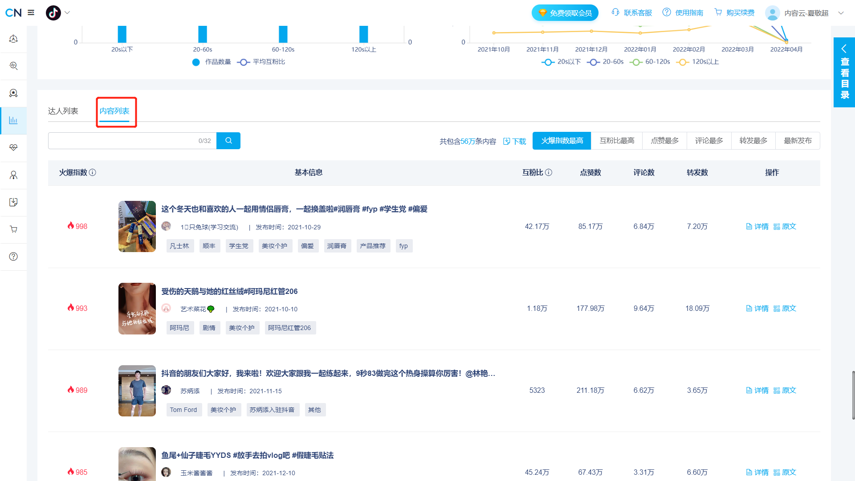Open the sidebar magnifier search analysis icon
855x481 pixels.
click(13, 66)
